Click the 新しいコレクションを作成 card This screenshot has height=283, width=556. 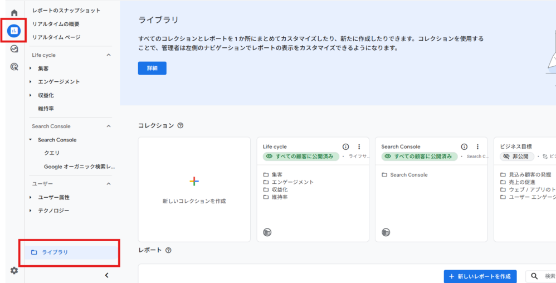click(x=194, y=189)
